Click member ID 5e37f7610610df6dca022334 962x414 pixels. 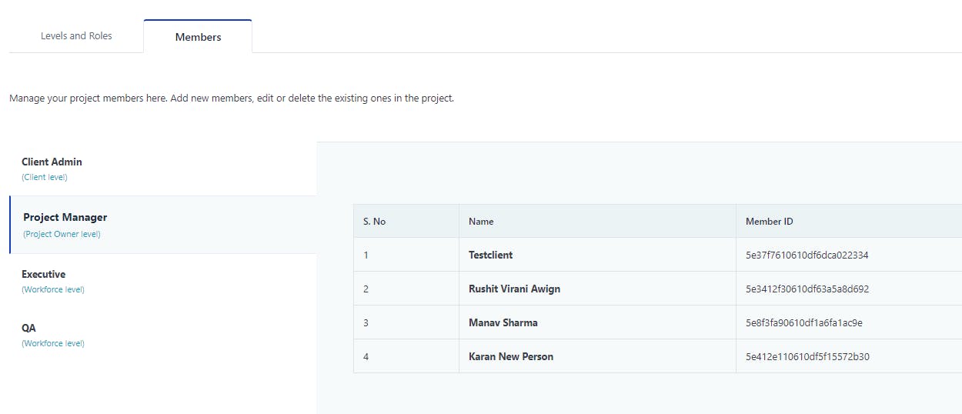(807, 255)
